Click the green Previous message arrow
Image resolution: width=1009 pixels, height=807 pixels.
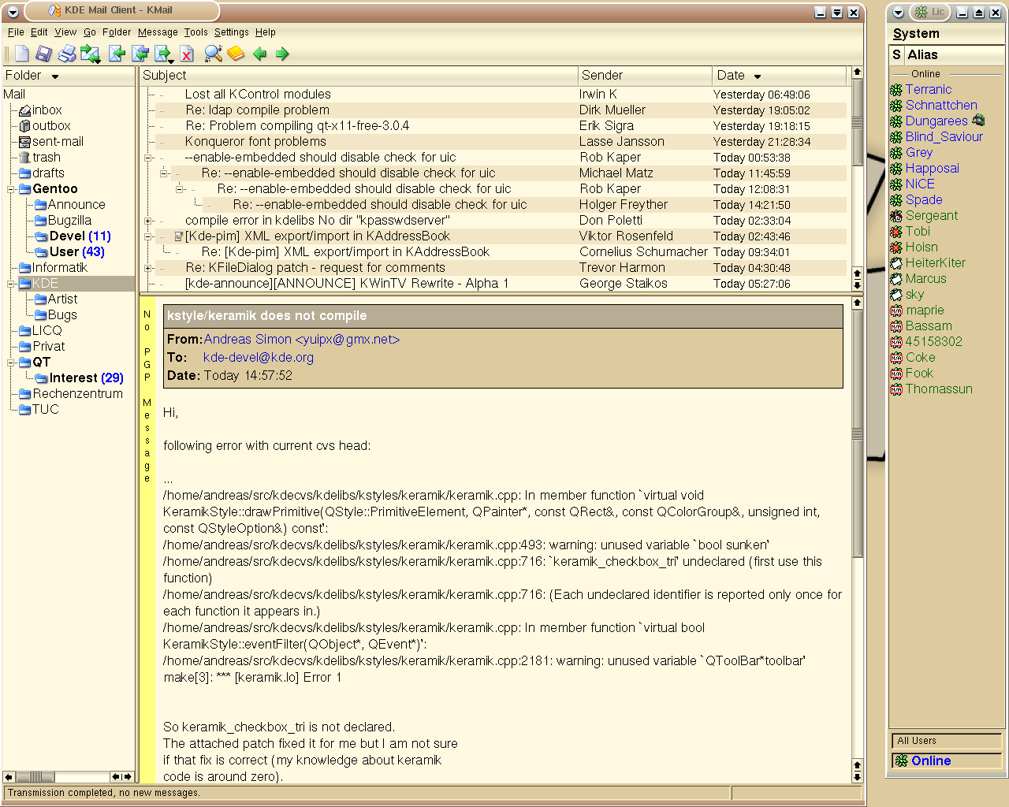[x=259, y=54]
